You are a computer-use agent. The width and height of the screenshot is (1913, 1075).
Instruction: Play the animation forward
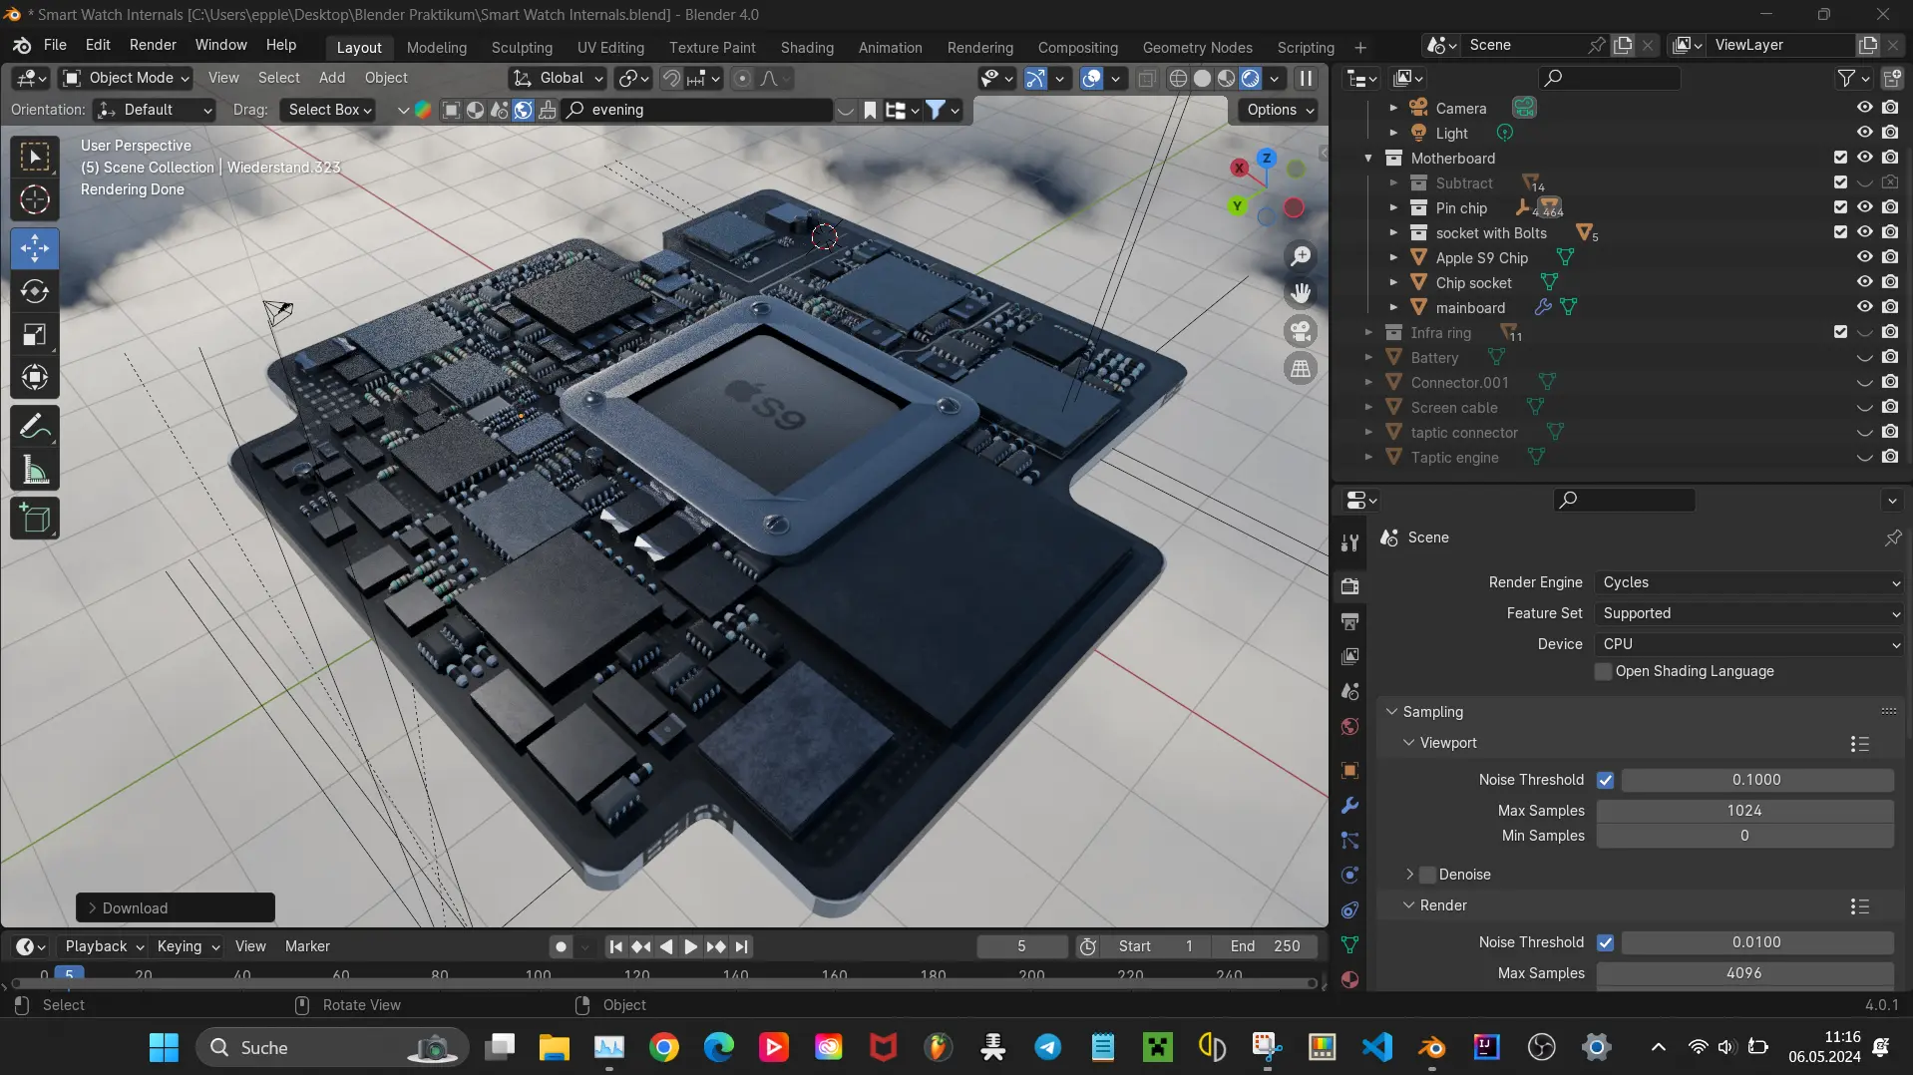click(690, 946)
